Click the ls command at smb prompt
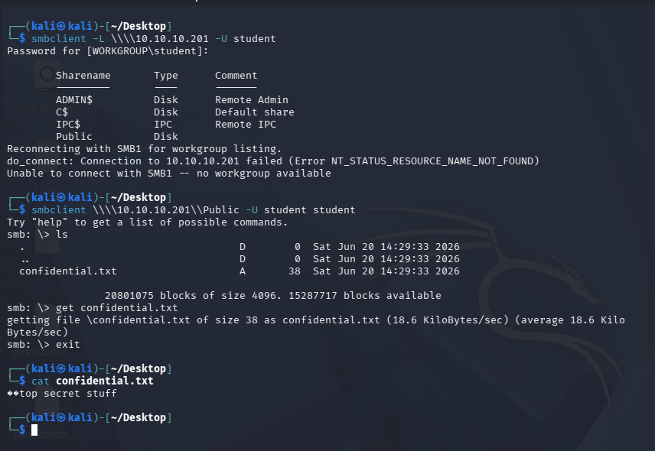 point(62,235)
